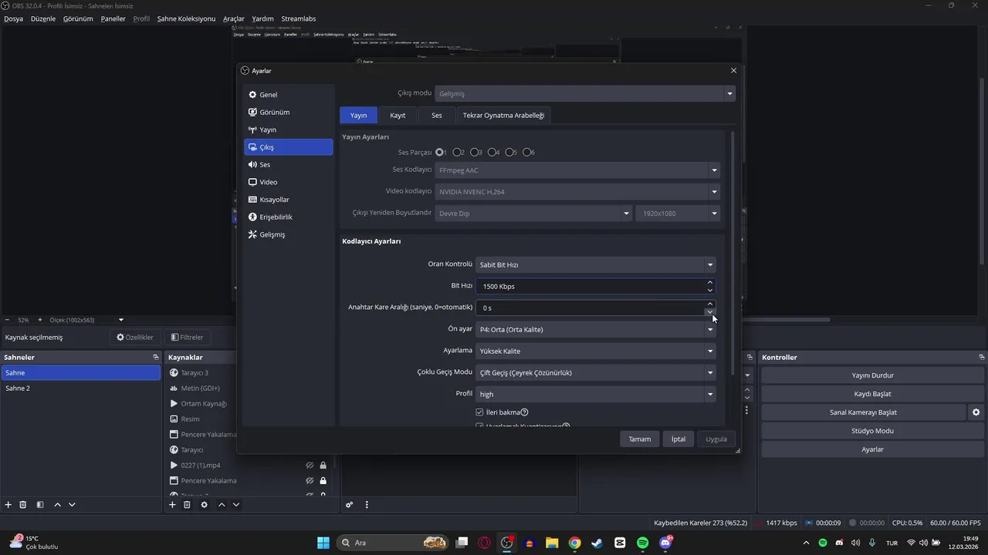Select audio track 3 radio button
Screen dimensions: 988x555
(475, 153)
